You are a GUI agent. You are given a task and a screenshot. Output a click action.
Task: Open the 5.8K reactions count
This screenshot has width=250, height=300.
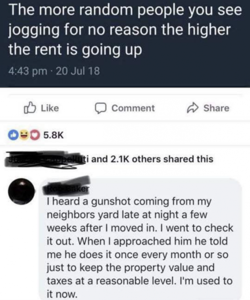(x=53, y=135)
